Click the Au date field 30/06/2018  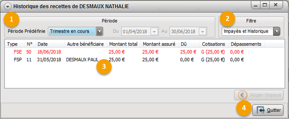(x=188, y=32)
